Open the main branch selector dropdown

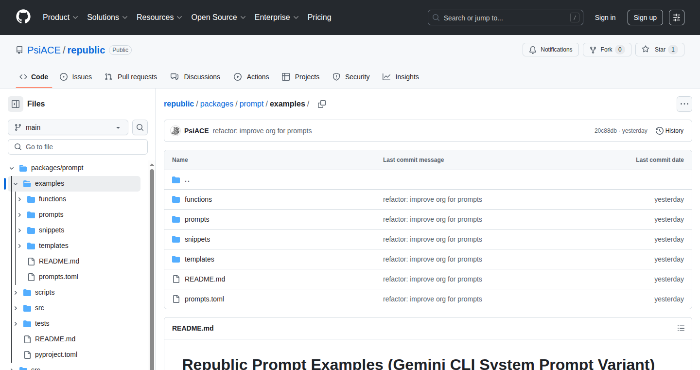pyautogui.click(x=68, y=127)
